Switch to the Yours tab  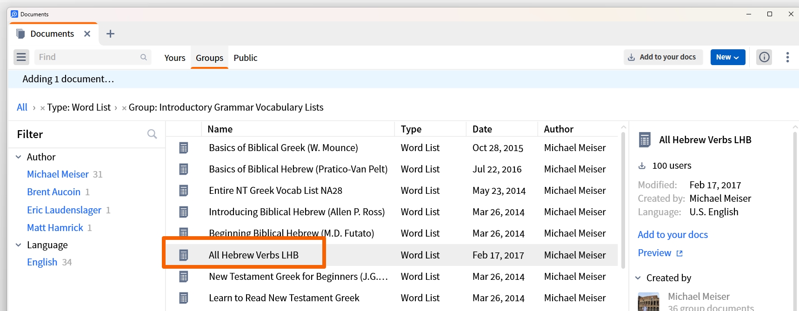175,58
